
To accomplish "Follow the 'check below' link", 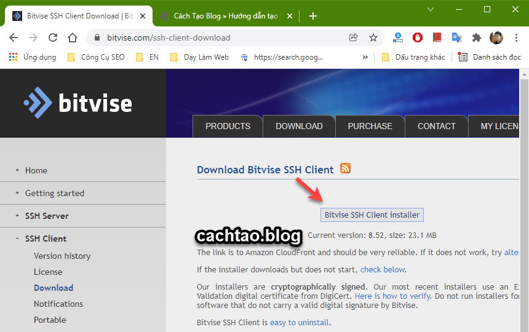I will point(382,270).
